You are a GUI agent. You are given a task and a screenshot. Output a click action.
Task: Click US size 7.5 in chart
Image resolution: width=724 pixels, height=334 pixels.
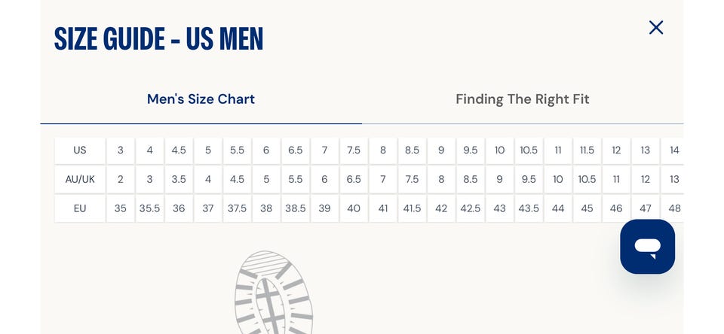pyautogui.click(x=354, y=150)
